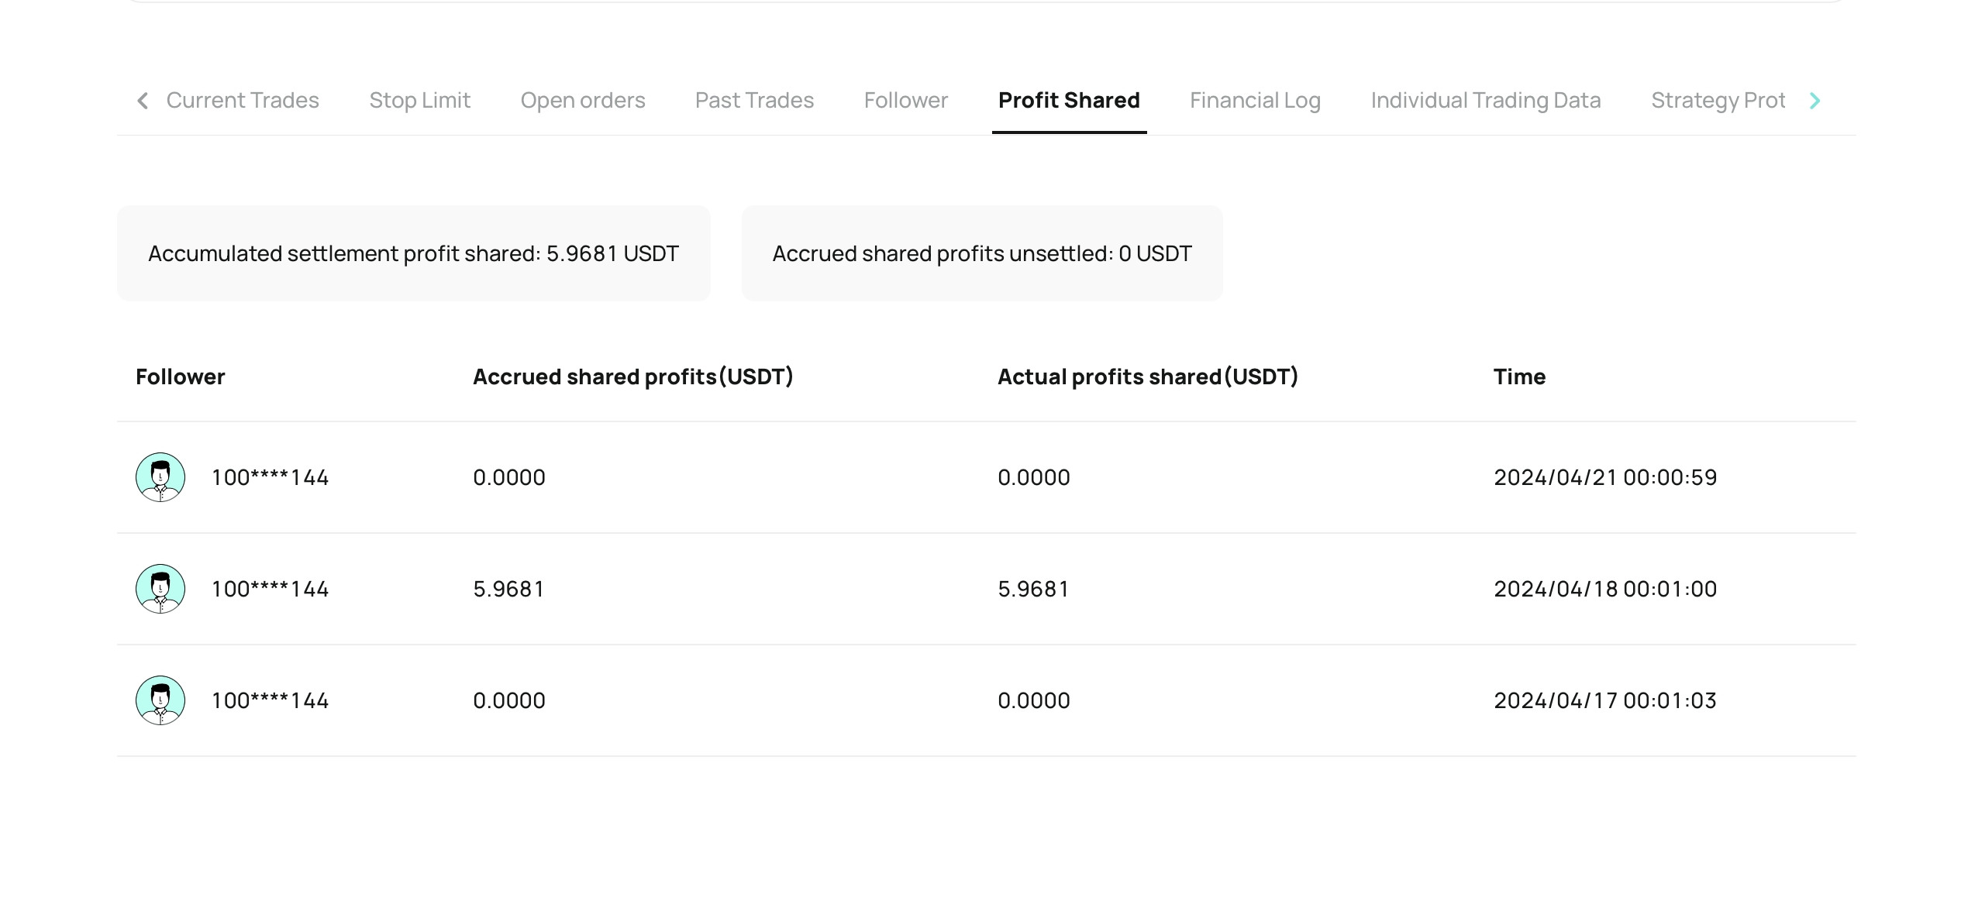Screen dimensions: 1961x908
Task: Click the Time column header
Action: pyautogui.click(x=1519, y=377)
